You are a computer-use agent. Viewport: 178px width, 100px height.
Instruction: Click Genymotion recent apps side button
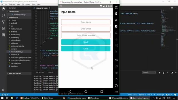coord(116,66)
